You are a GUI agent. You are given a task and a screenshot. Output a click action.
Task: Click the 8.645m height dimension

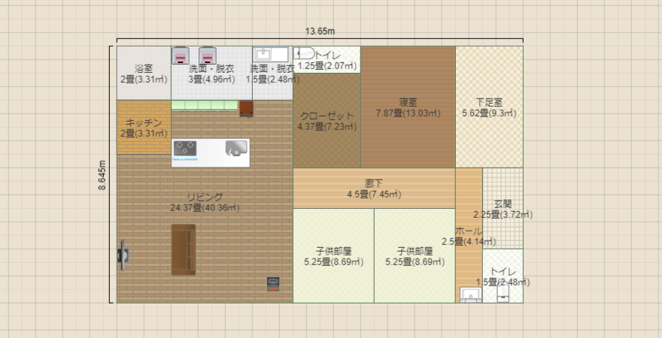pos(102,175)
